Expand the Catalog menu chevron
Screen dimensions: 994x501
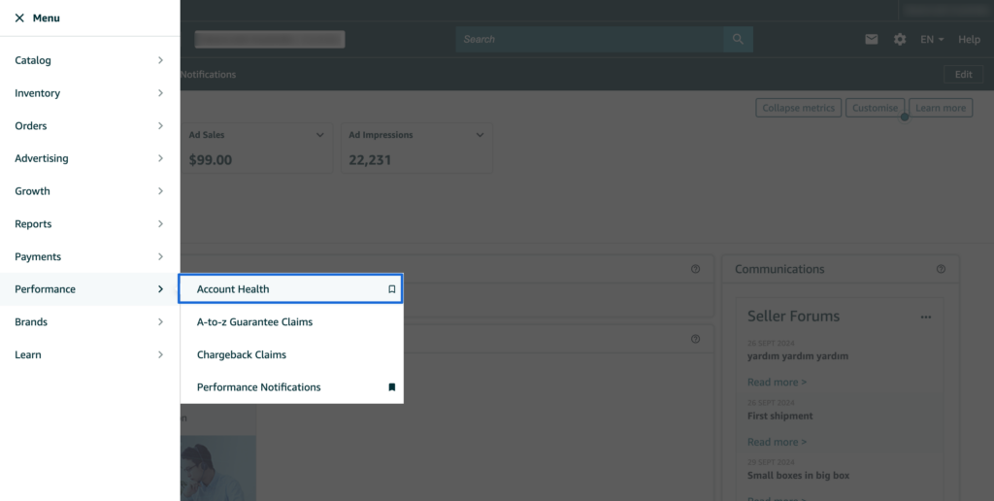tap(160, 60)
